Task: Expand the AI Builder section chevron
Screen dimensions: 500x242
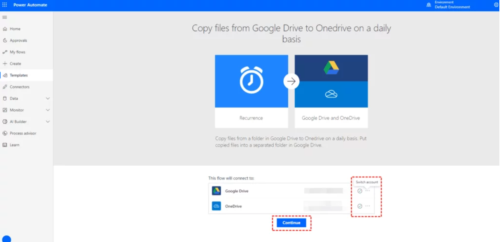Action: coord(48,122)
